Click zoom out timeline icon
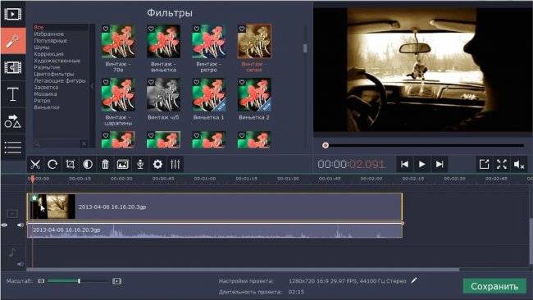Viewport: 533px width, 300px height. click(41, 281)
